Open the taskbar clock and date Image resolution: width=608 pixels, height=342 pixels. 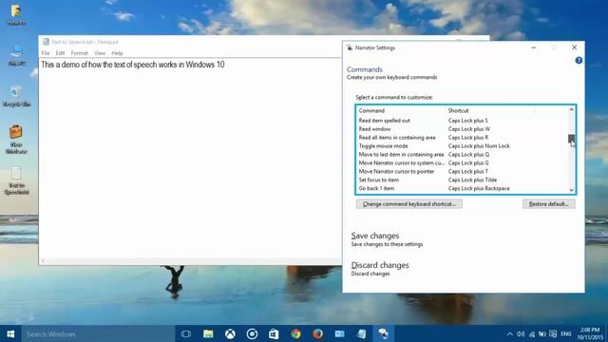tap(590, 333)
